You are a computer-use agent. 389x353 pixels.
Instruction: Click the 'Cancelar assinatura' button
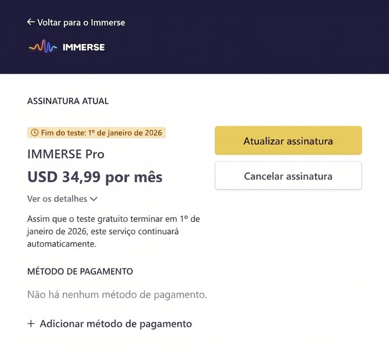[289, 176]
